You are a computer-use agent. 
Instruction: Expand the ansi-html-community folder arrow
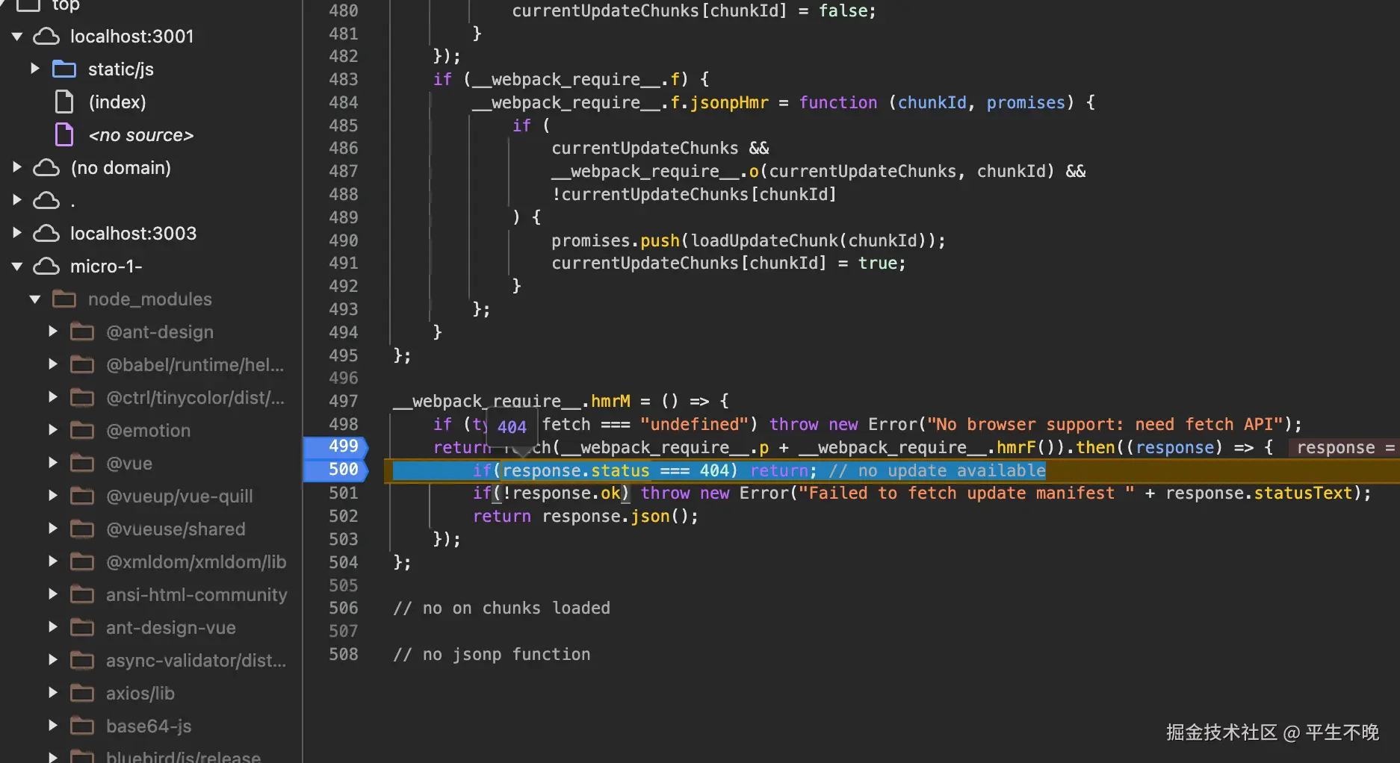pyautogui.click(x=52, y=594)
